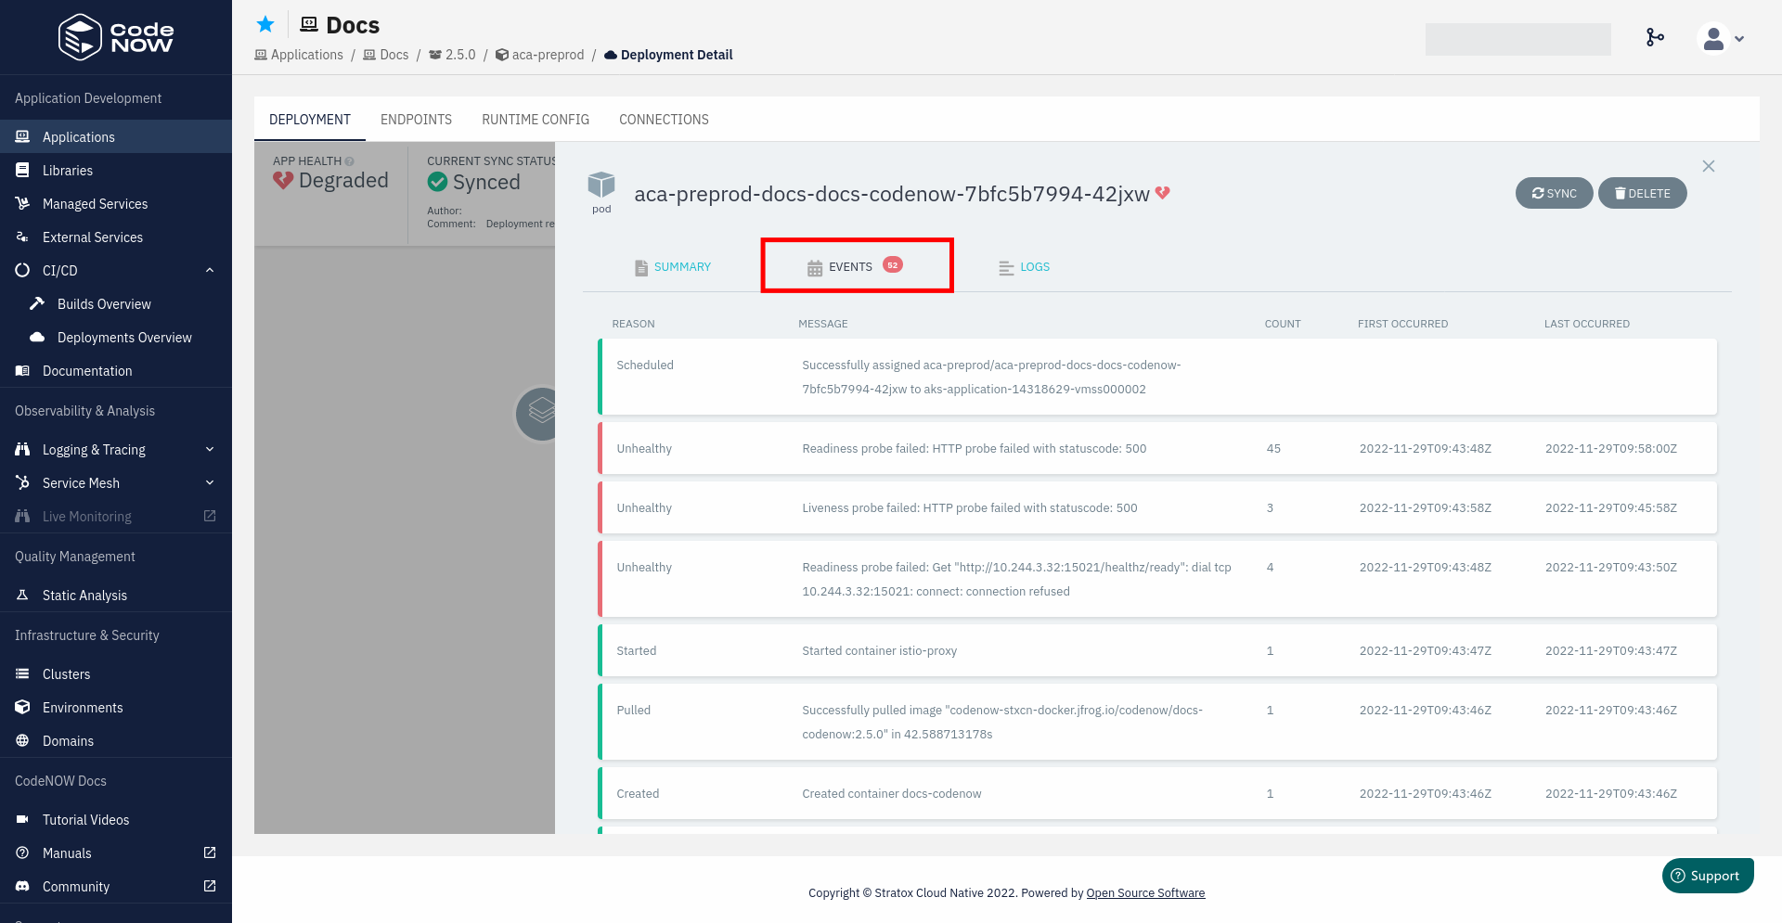Select the Scheduled event row

(x=1157, y=377)
